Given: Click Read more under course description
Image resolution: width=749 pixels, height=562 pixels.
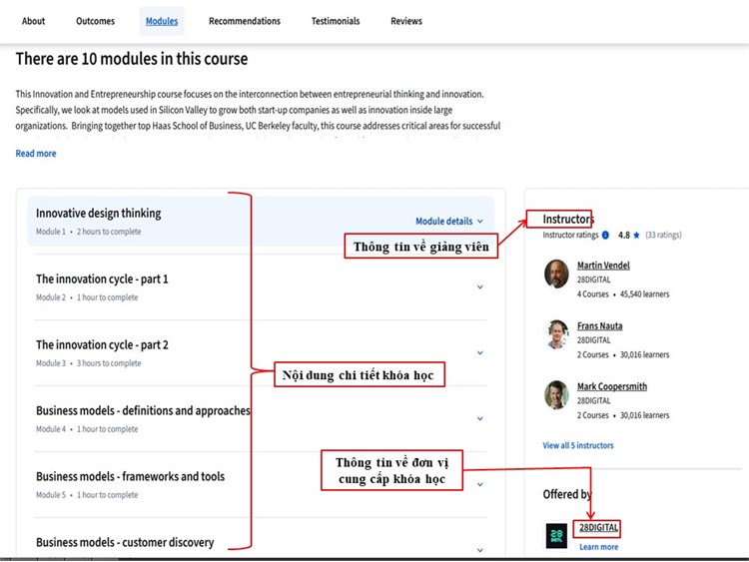Looking at the screenshot, I should [x=36, y=154].
